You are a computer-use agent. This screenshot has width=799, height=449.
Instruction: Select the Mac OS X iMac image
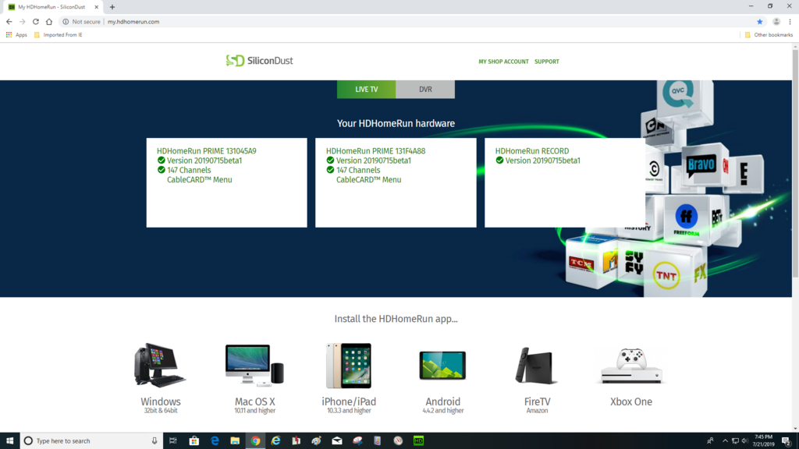(254, 365)
